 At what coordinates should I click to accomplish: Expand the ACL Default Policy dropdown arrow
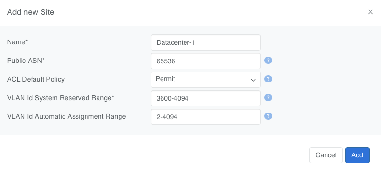(x=253, y=80)
